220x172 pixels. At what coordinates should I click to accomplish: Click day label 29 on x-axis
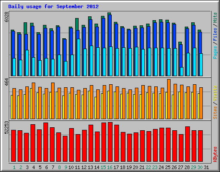[193, 167]
